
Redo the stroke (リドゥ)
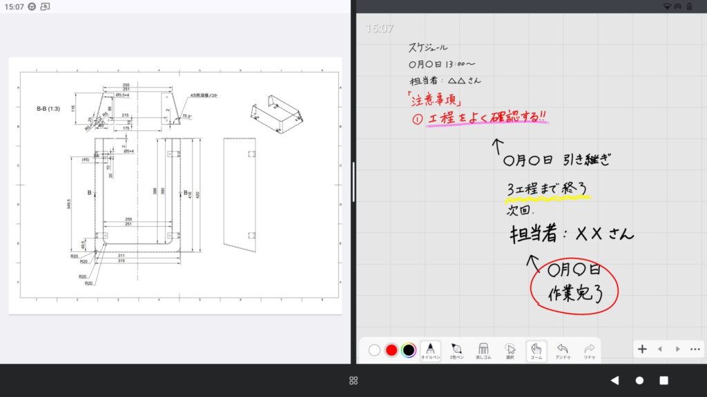(x=589, y=350)
